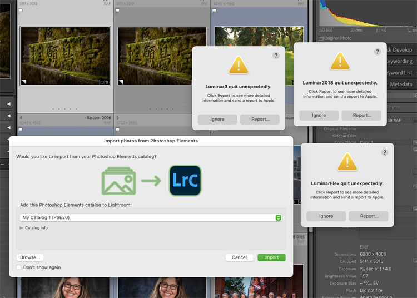Click the Lightroom Classic LrC icon
Screen dimensions: 417x298
click(185, 181)
